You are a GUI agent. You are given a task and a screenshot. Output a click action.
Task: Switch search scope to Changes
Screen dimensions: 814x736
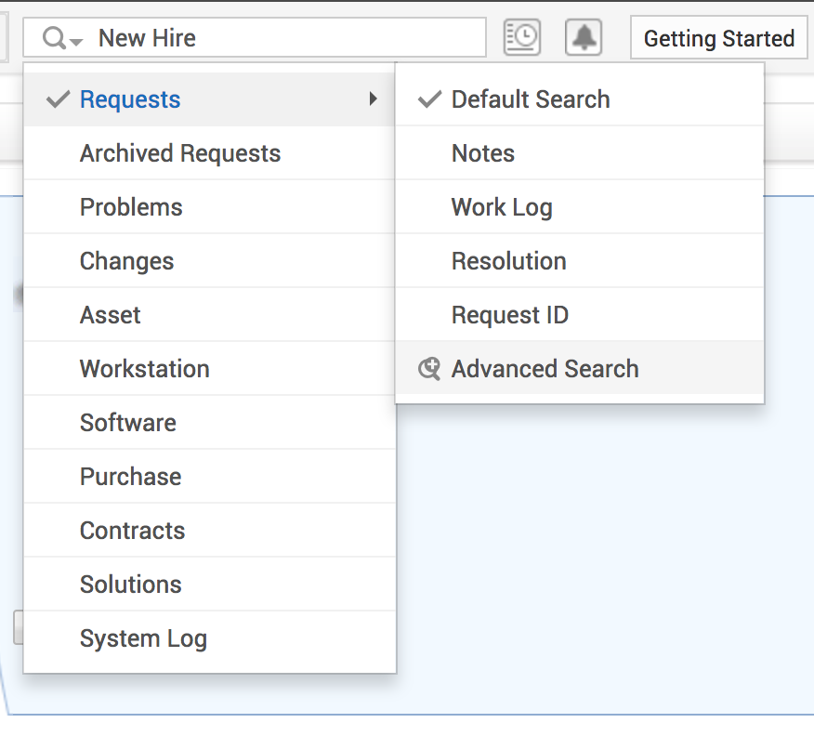[x=126, y=261]
